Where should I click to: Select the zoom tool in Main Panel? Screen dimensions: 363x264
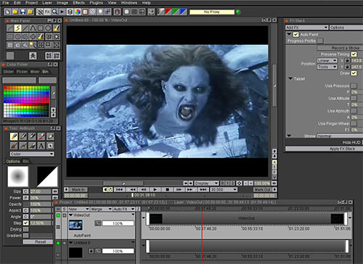click(57, 37)
